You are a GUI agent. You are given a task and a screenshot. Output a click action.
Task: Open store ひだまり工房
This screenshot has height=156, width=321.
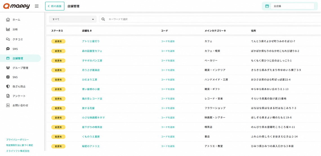tap(90, 80)
